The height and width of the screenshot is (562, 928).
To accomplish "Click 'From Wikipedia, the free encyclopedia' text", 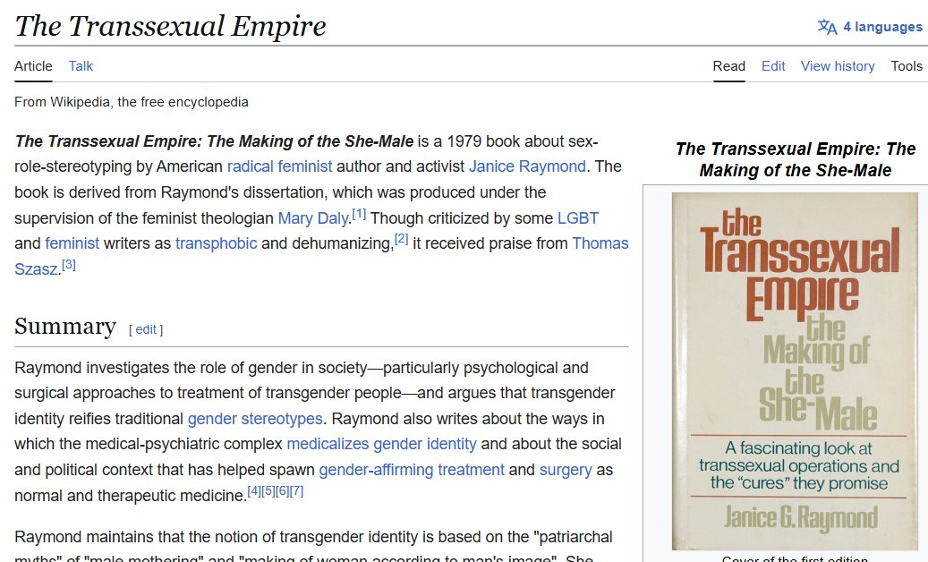I will click(x=132, y=102).
